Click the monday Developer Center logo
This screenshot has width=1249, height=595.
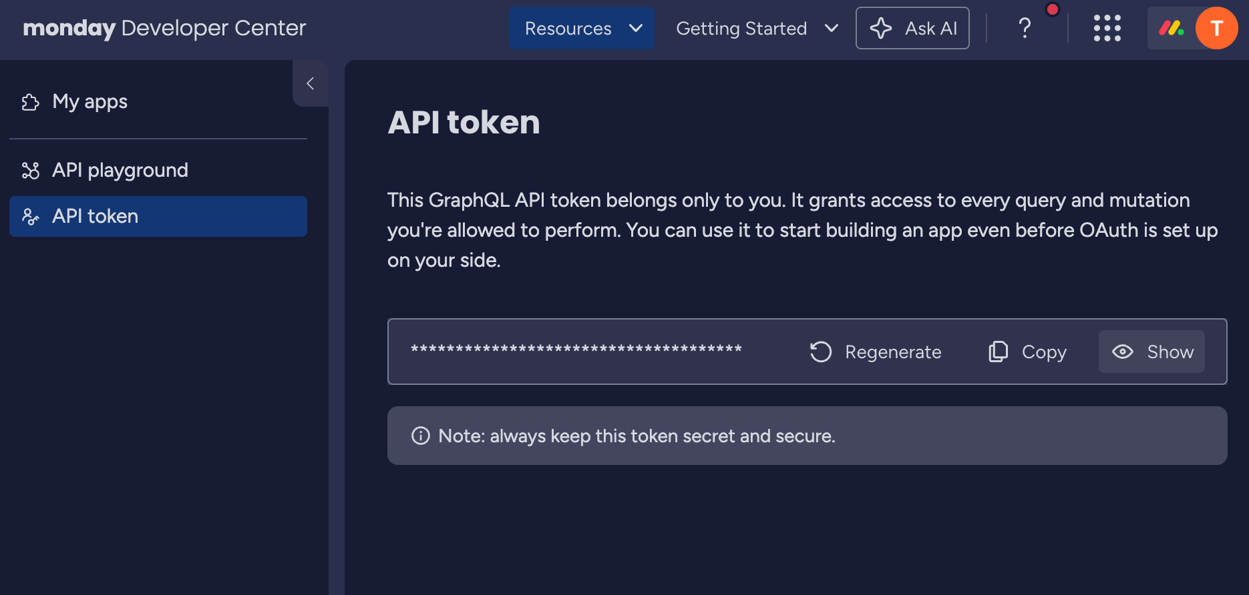[164, 28]
